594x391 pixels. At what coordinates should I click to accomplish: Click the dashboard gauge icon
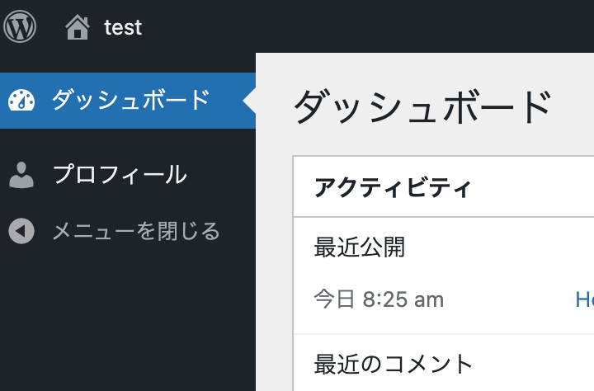click(x=21, y=101)
